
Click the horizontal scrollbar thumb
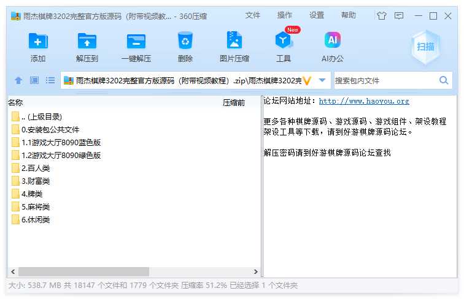83,271
